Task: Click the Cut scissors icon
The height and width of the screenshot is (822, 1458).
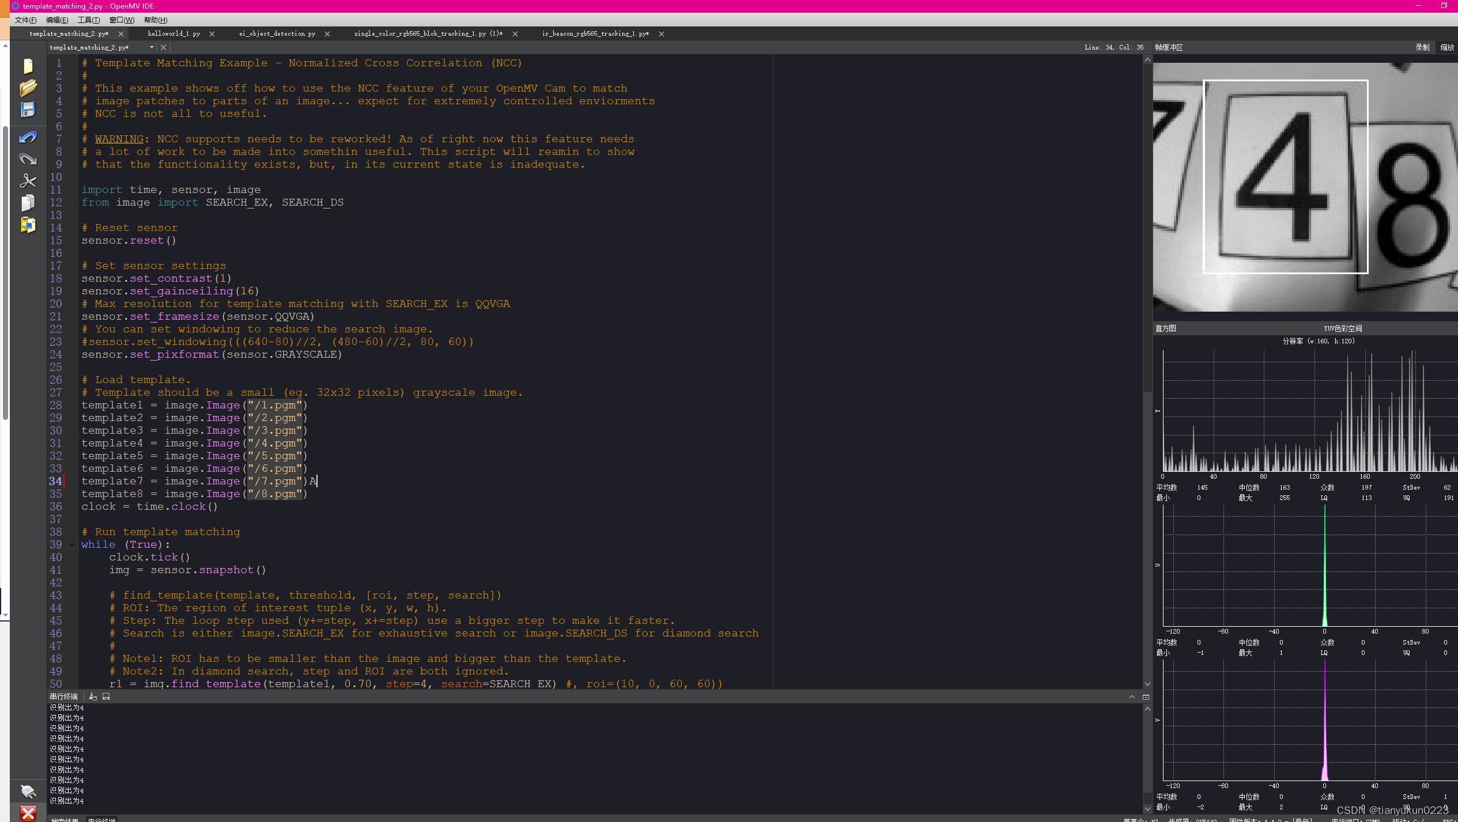Action: point(28,181)
